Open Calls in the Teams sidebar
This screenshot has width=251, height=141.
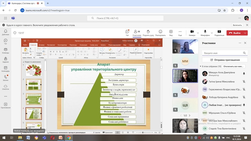[x=5, y=78]
